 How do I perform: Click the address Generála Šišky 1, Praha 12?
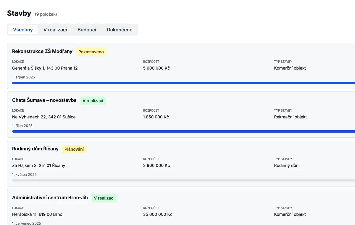pyautogui.click(x=45, y=68)
